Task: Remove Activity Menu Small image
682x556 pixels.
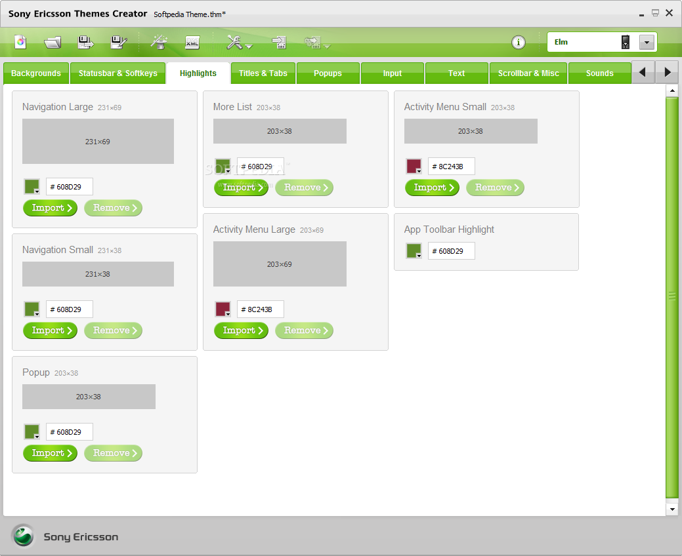Action: tap(495, 188)
